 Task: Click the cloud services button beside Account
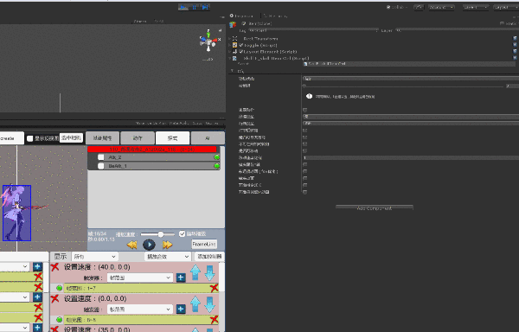[419, 7]
